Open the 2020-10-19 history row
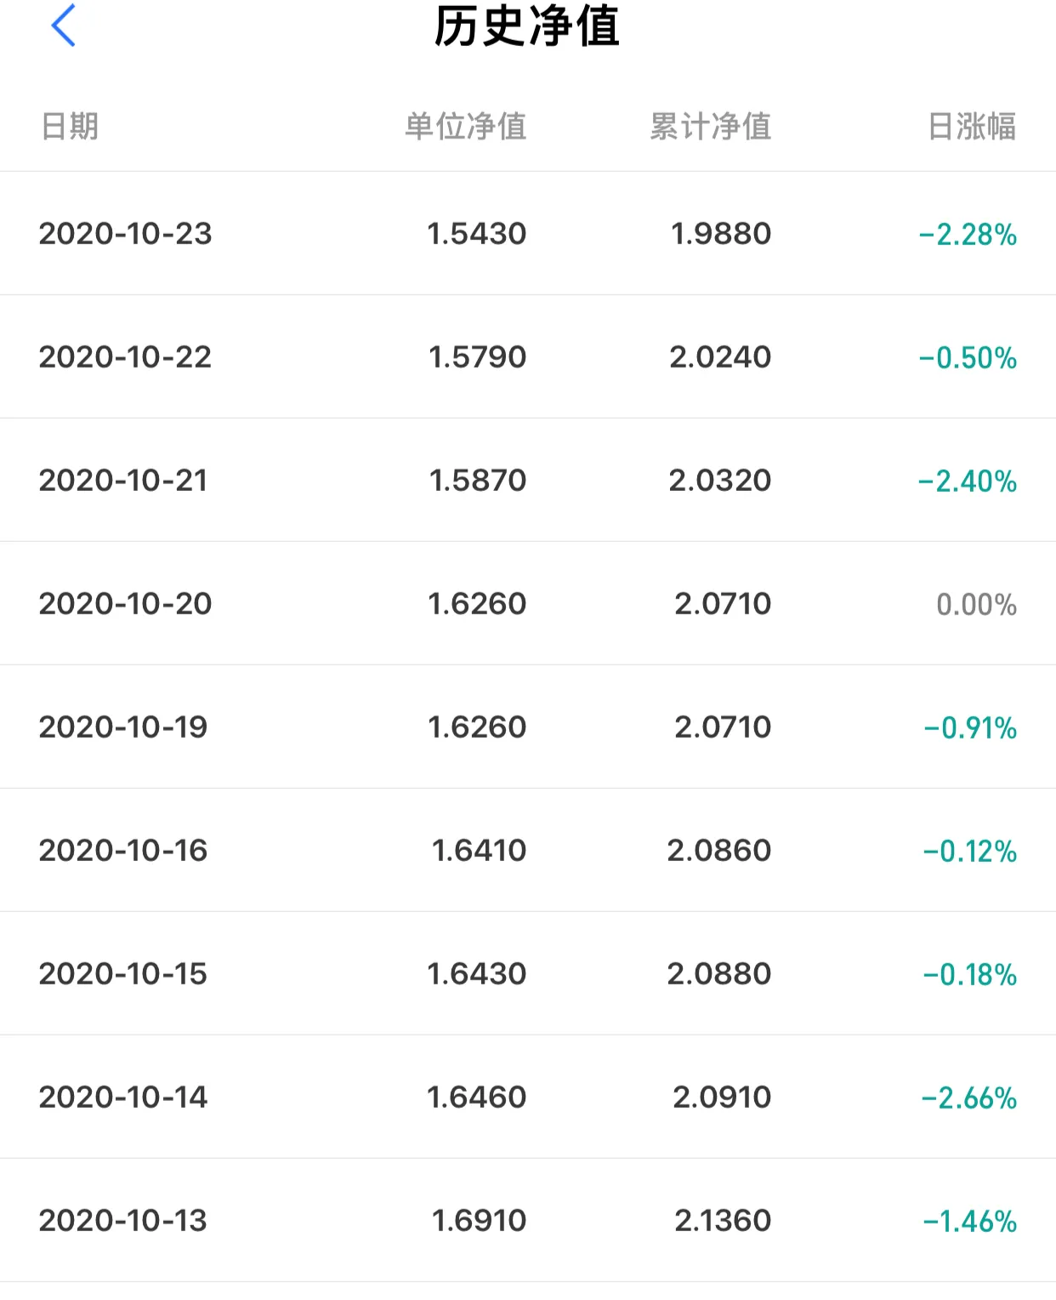This screenshot has width=1056, height=1300. click(x=528, y=727)
